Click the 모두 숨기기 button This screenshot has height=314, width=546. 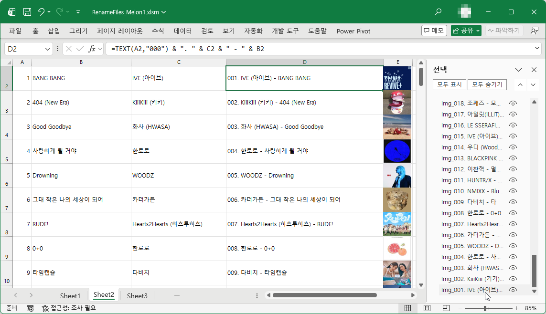point(487,84)
